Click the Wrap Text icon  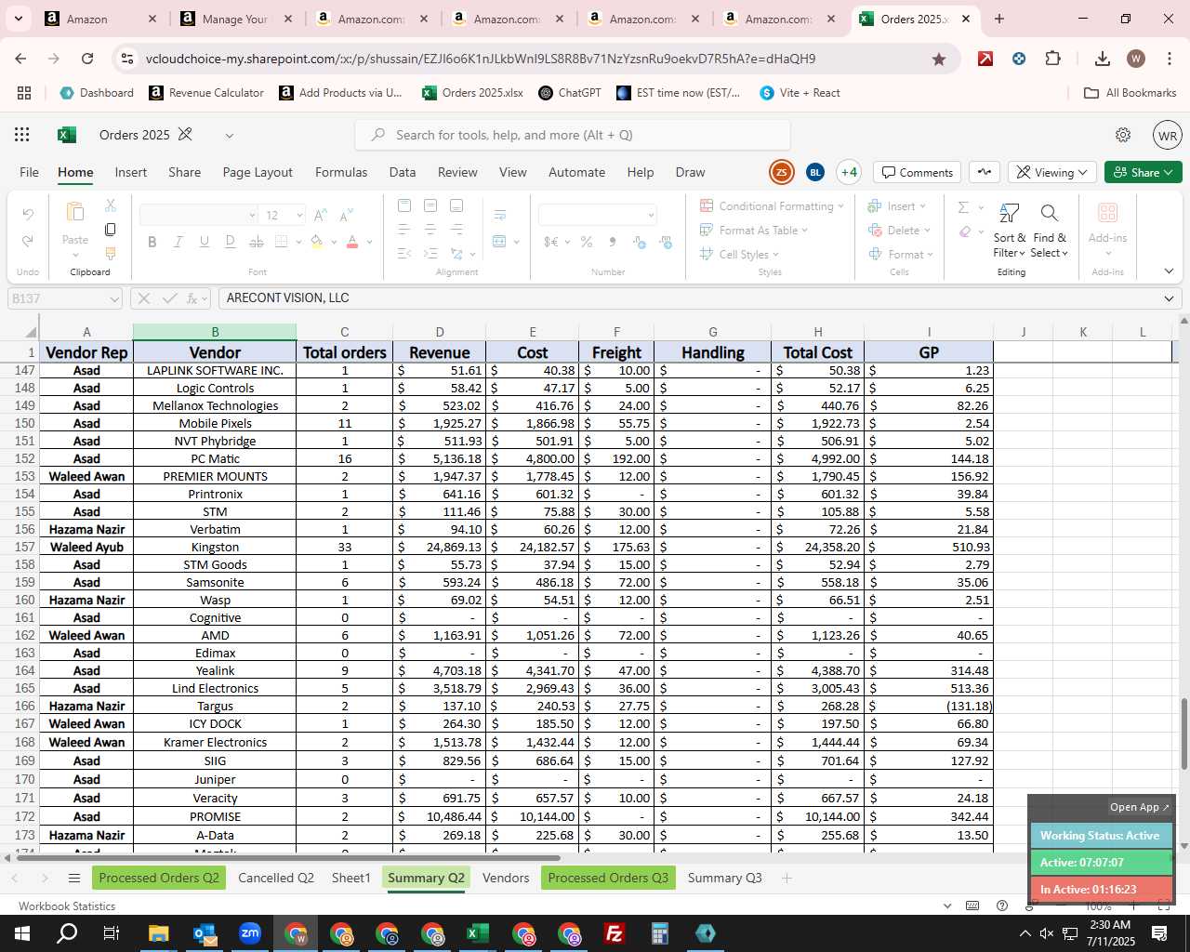500,215
